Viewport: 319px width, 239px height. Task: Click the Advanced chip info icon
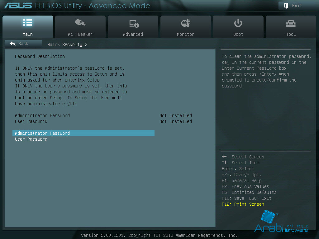pos(134,24)
